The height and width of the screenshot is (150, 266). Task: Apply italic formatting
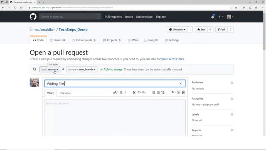[x=125, y=92]
